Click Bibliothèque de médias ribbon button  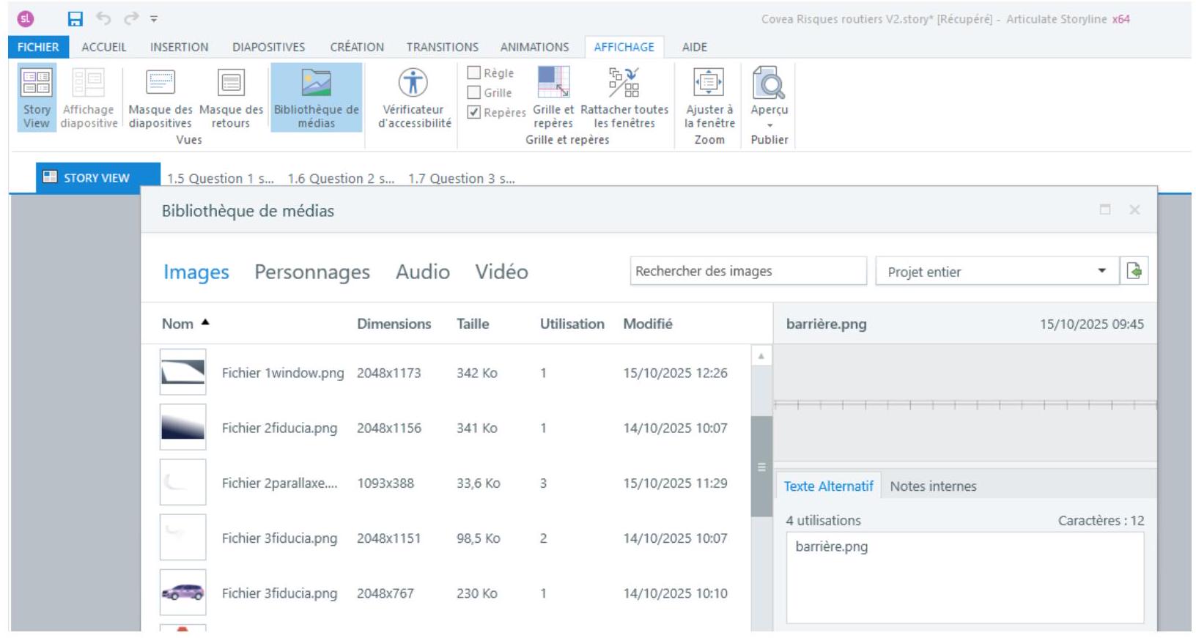tap(317, 98)
